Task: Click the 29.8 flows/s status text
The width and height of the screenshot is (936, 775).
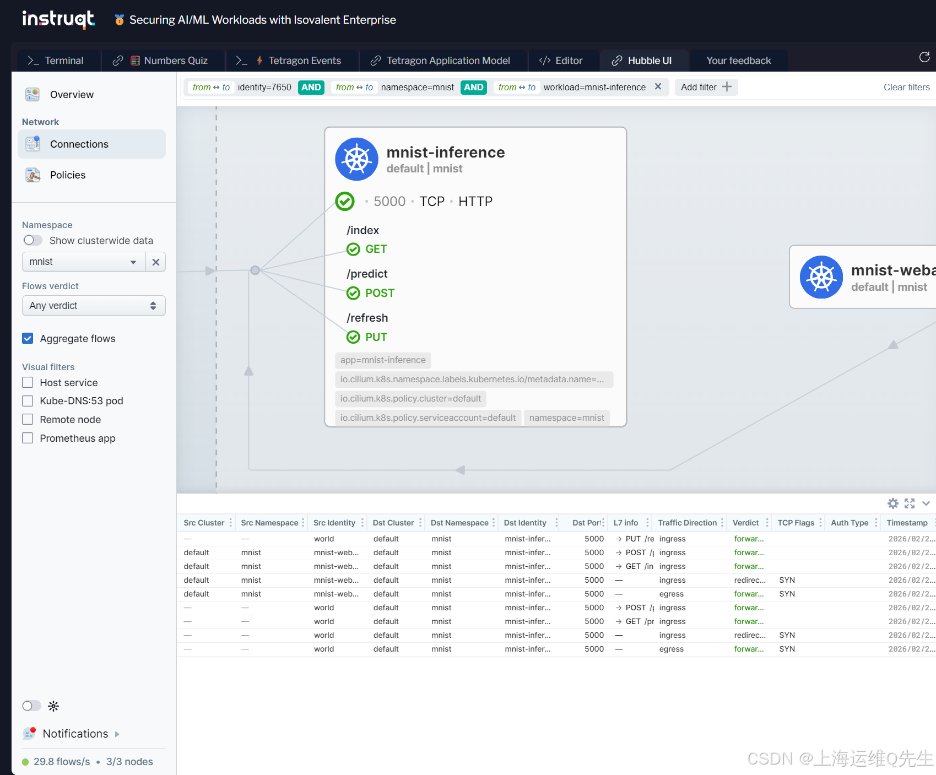Action: [62, 762]
